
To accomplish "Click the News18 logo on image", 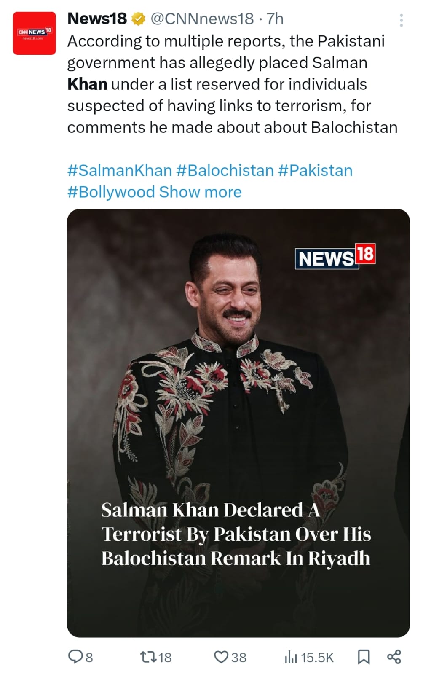I will [x=335, y=257].
